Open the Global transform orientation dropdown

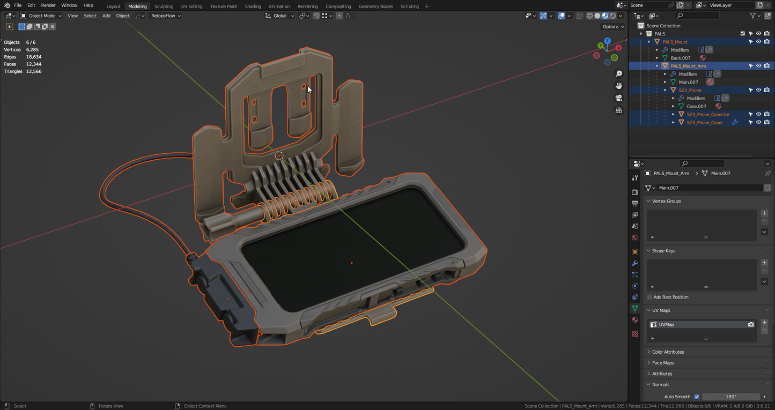pyautogui.click(x=280, y=16)
